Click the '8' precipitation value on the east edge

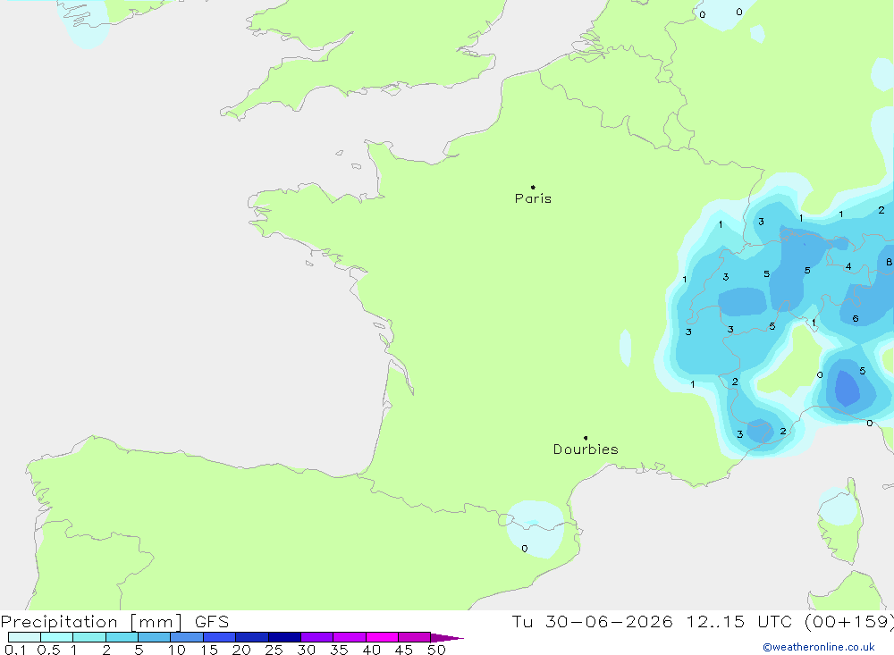(889, 262)
